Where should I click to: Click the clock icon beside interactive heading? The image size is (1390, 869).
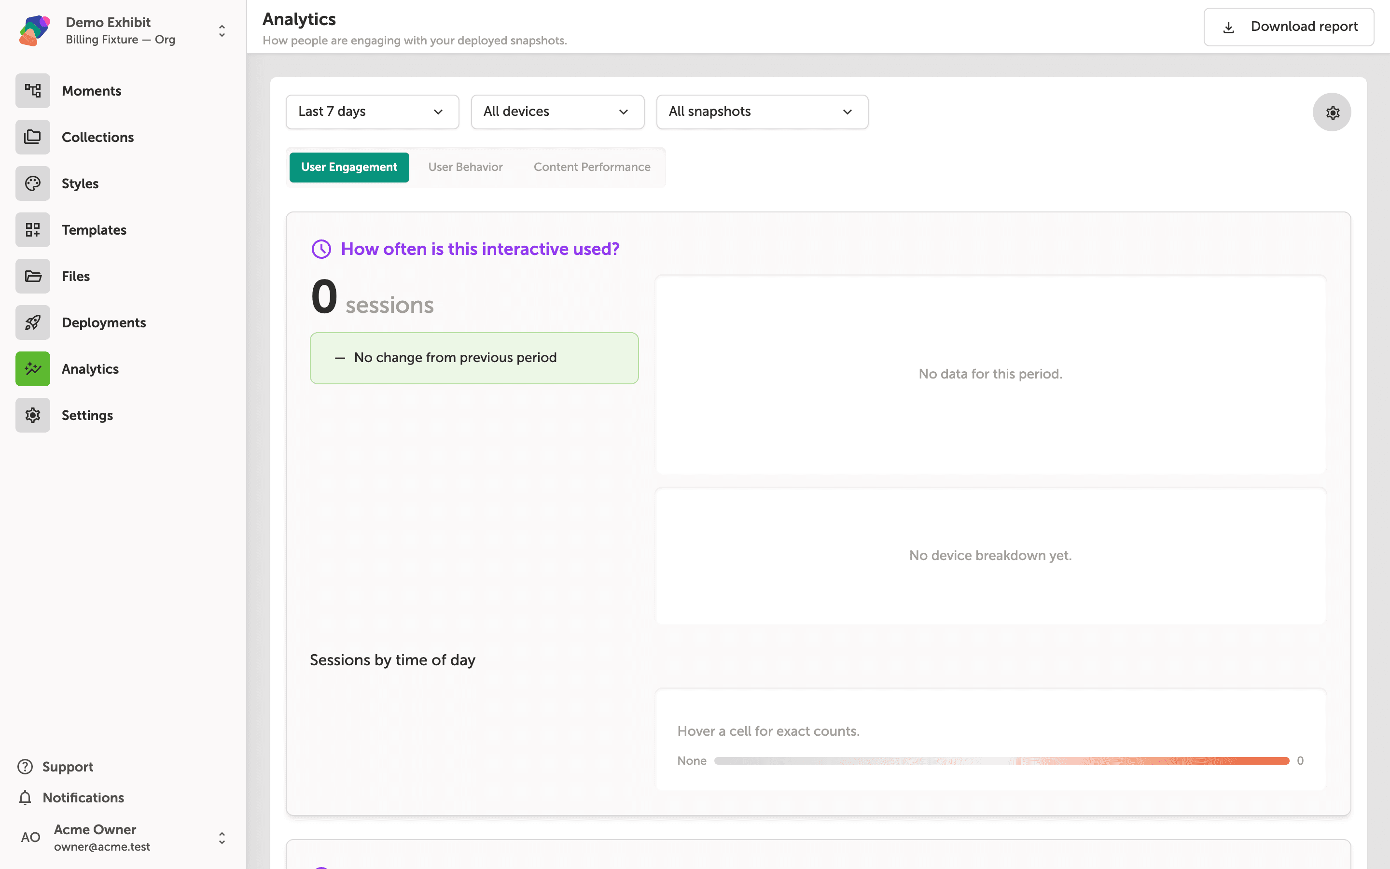[321, 249]
